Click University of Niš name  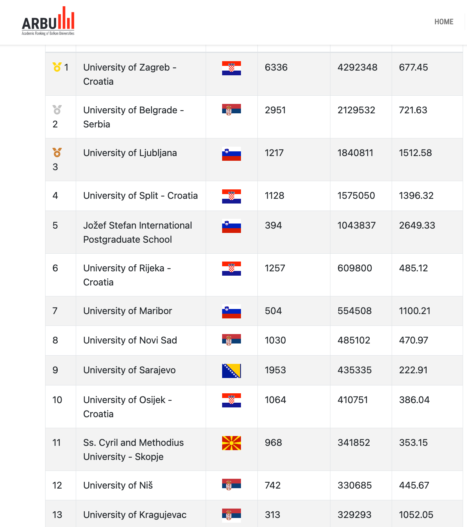point(118,485)
